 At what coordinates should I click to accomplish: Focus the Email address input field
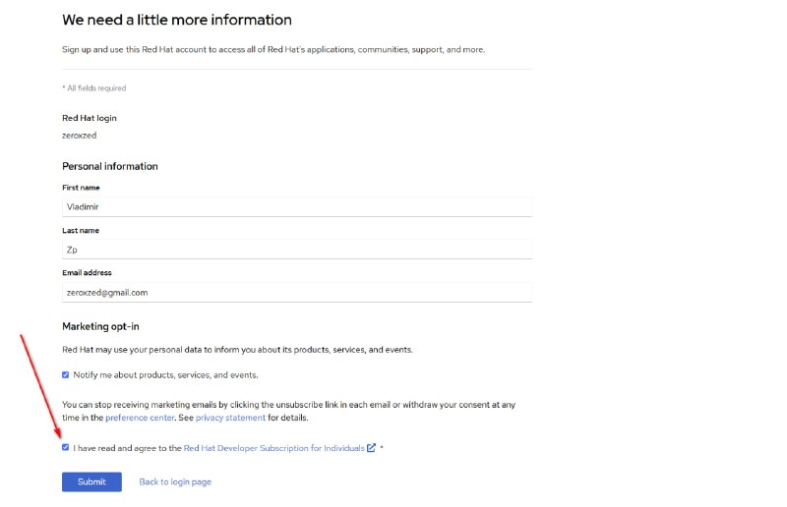pos(297,293)
